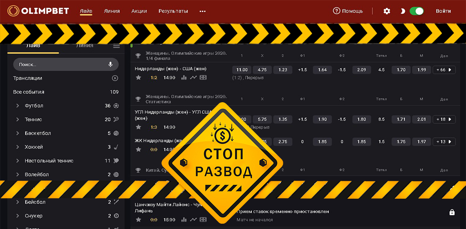466x229 pixels.
Task: Open field tracker icon for Нидерланды - США
Action: (203, 78)
